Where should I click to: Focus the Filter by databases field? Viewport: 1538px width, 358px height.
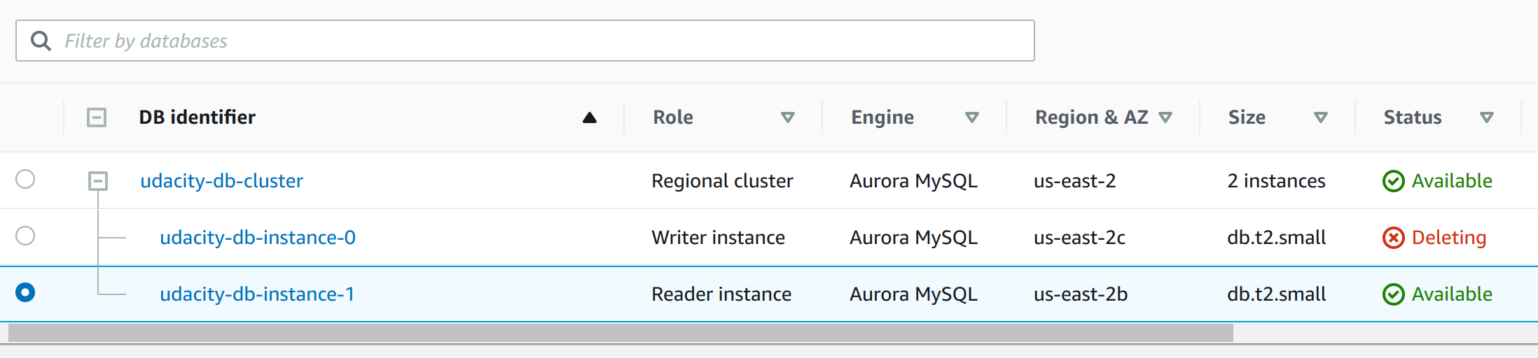coord(525,41)
